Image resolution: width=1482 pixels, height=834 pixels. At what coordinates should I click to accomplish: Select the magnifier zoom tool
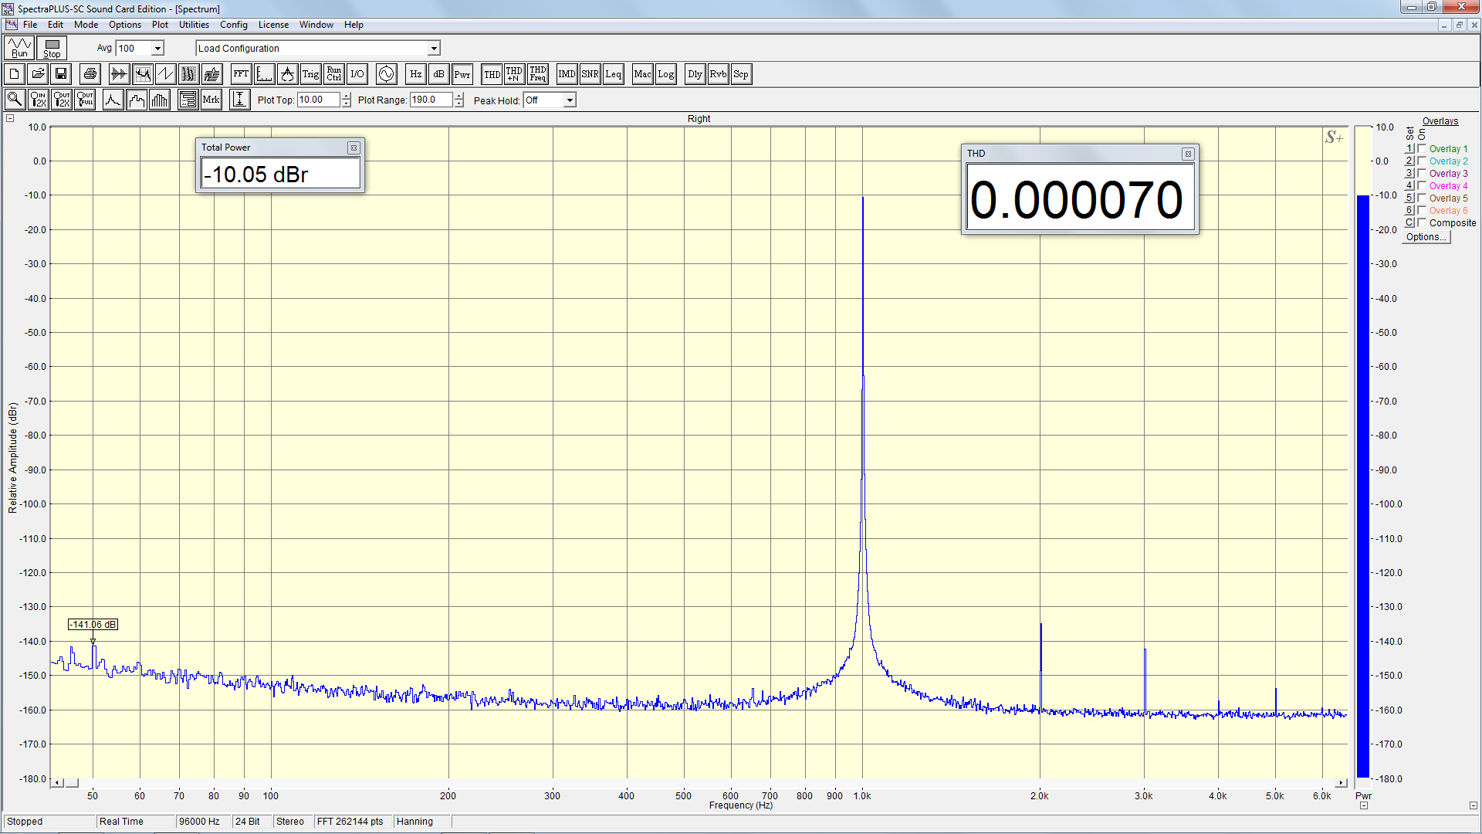tap(15, 100)
